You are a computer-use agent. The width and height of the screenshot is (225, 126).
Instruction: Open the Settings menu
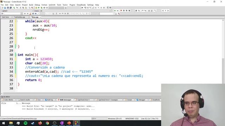pos(90,5)
